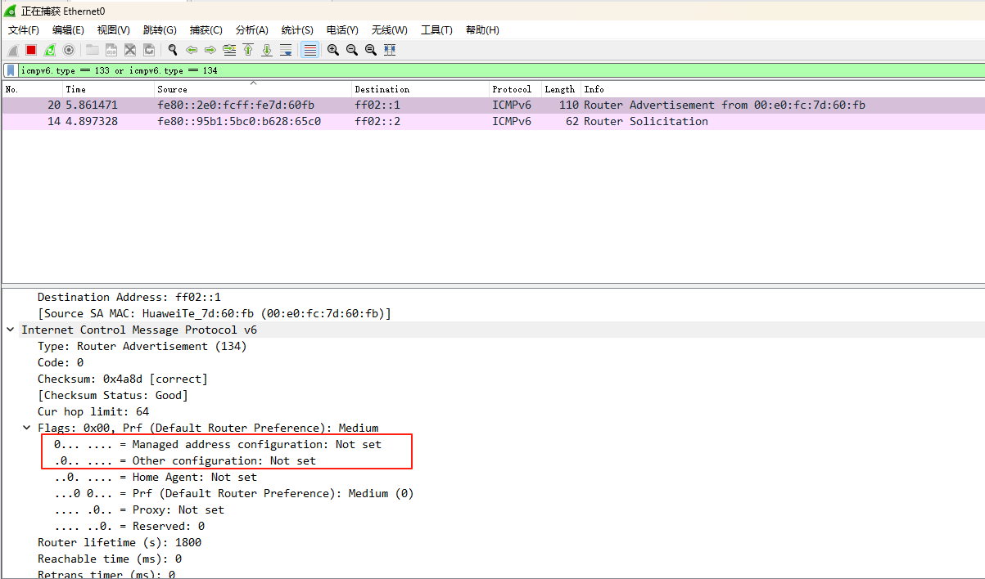Sort by the Time column header
The width and height of the screenshot is (985, 579).
click(x=109, y=89)
